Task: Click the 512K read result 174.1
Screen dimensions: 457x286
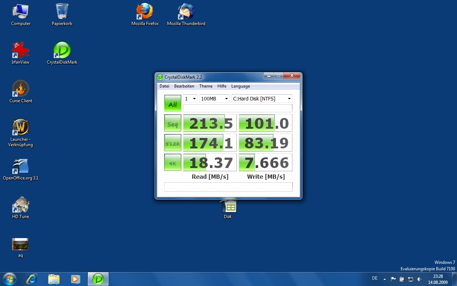Action: click(210, 143)
